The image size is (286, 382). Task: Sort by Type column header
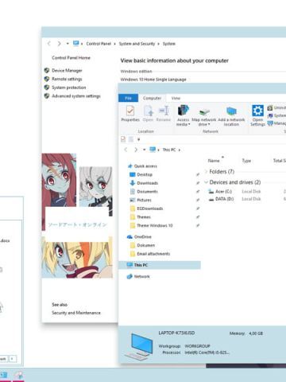click(246, 161)
